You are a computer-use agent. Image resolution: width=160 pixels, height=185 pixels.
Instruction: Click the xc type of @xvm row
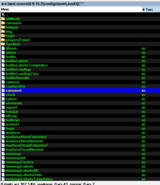click(x=143, y=48)
